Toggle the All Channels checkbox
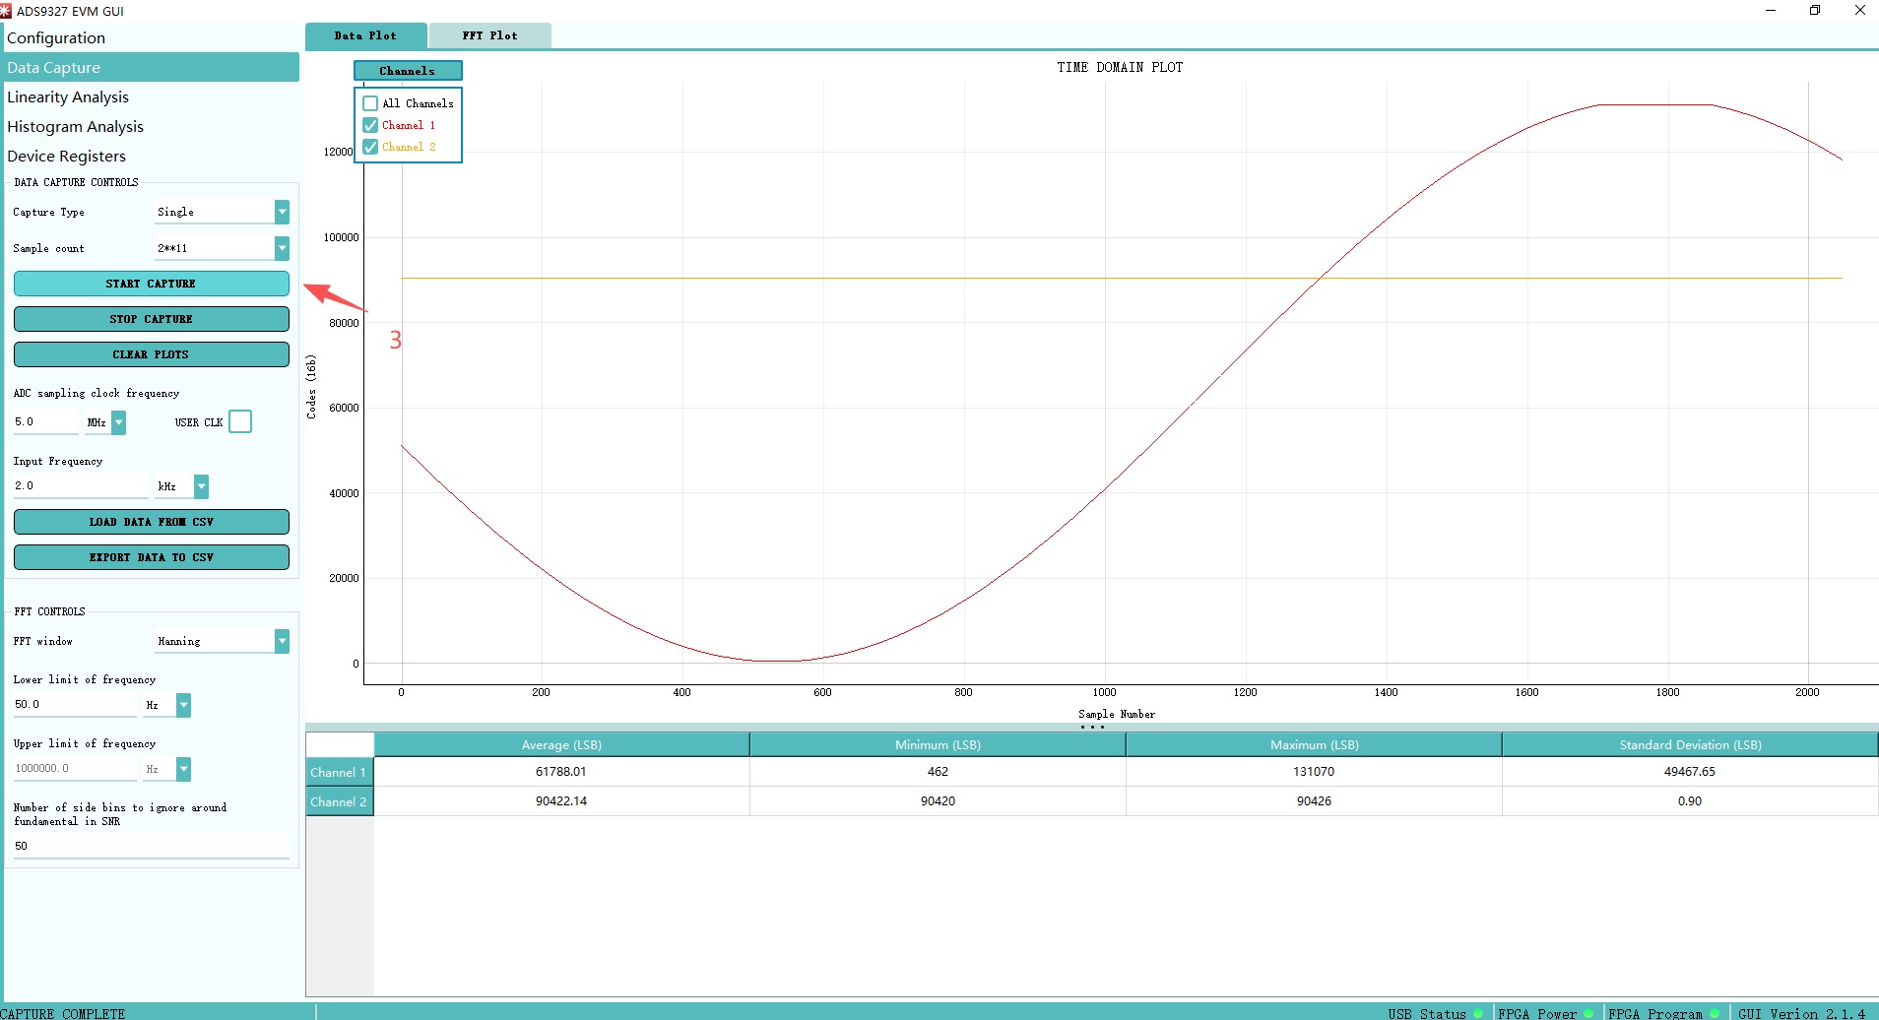 click(x=371, y=103)
